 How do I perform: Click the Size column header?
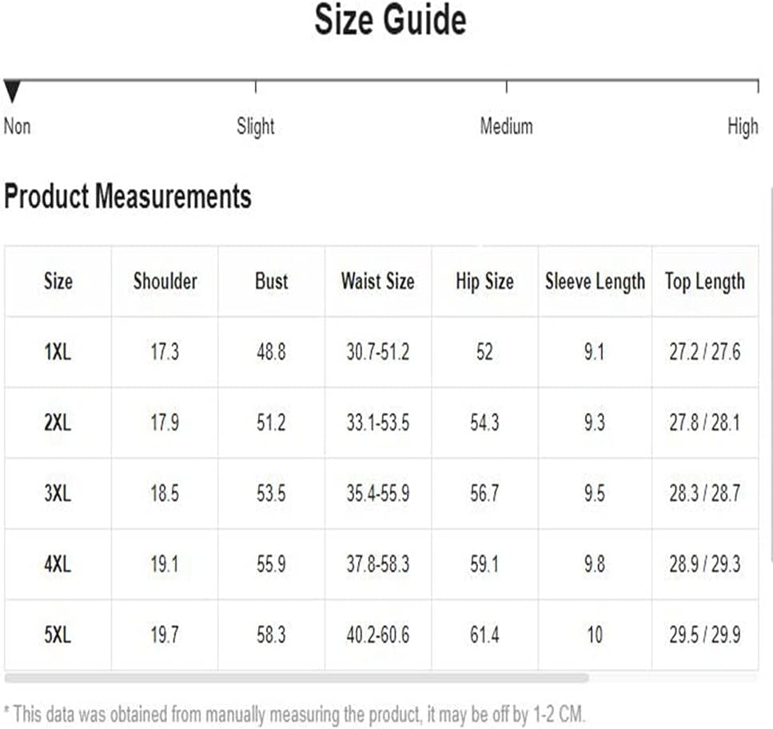pos(58,282)
